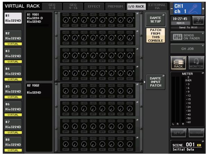
Task: Open DANTE SETUP
Action: click(156, 20)
